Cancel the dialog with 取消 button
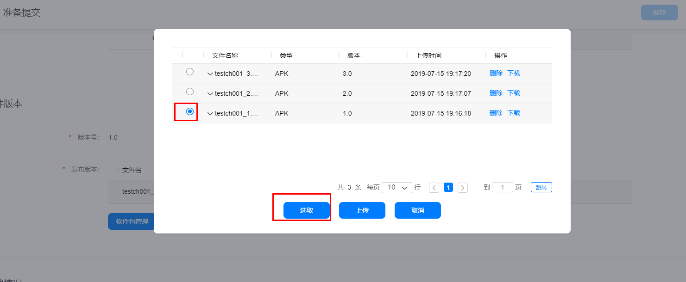This screenshot has height=282, width=686. point(418,210)
